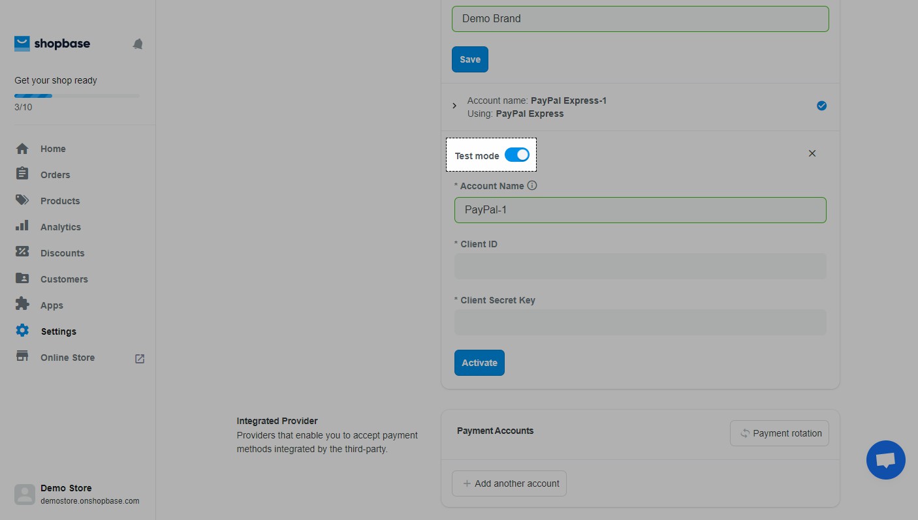Navigate to Analytics page

[60, 227]
